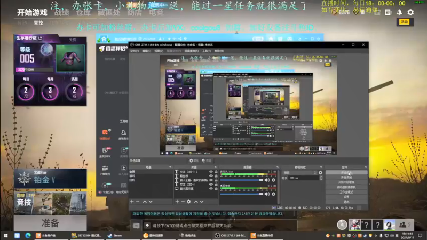The image size is (427, 240).
Task: Open the 视图(V) menu in OBS
Action: [x=159, y=51]
